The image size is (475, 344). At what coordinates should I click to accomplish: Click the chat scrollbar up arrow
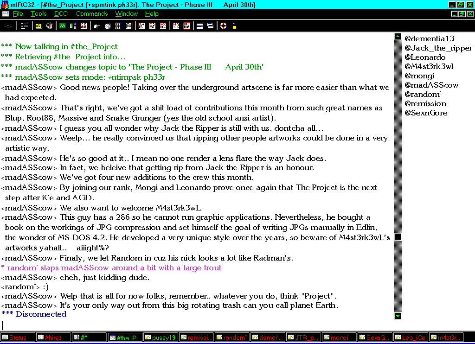point(398,36)
